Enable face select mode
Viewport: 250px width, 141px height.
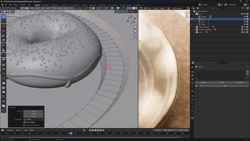27,8
